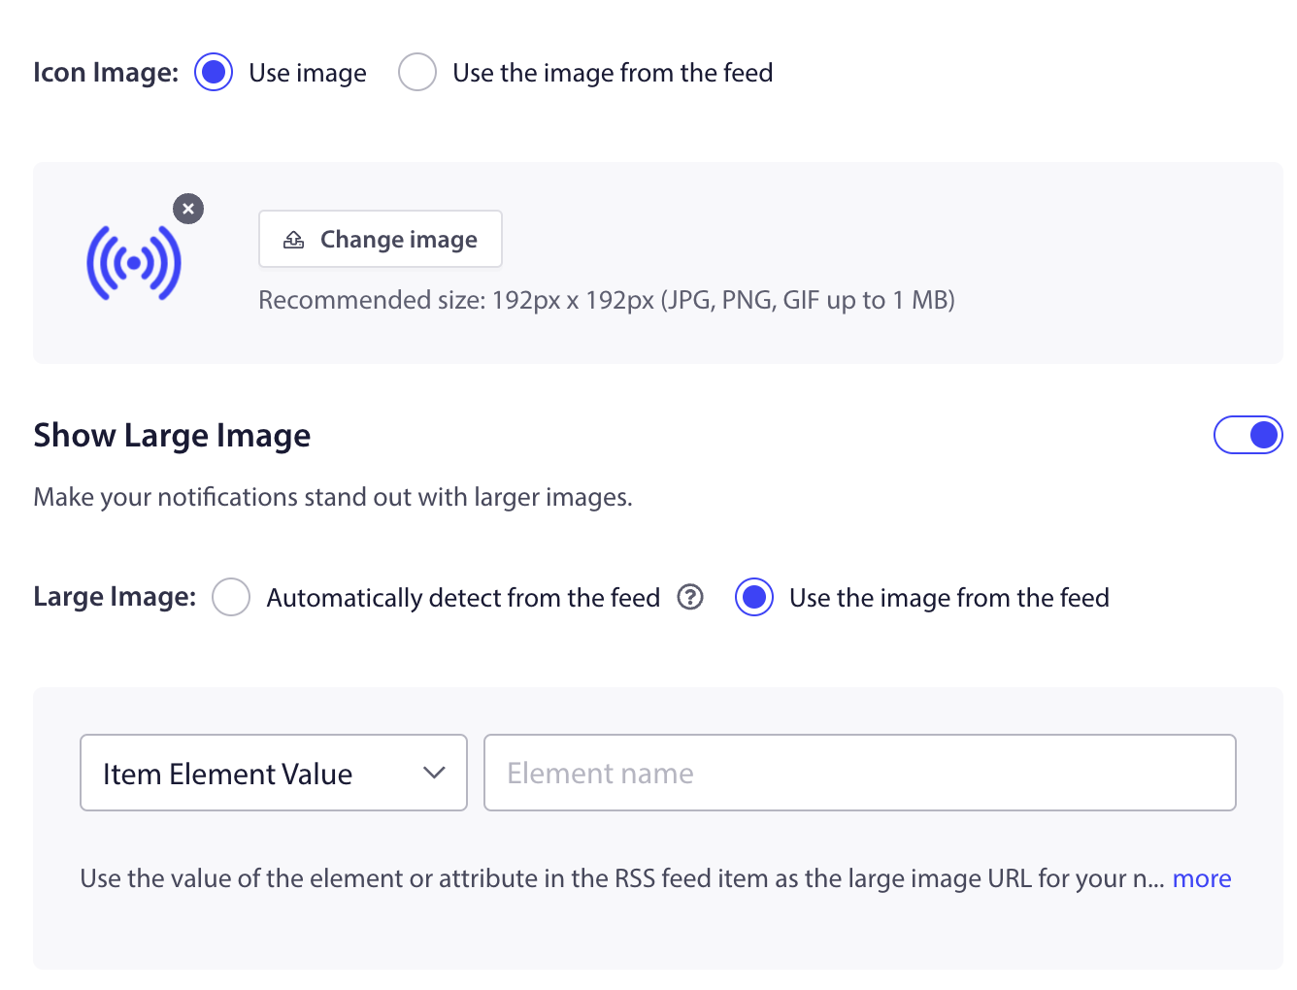Click the chevron arrow in element dropdown
Viewport: 1297px width, 990px height.
pos(434,773)
